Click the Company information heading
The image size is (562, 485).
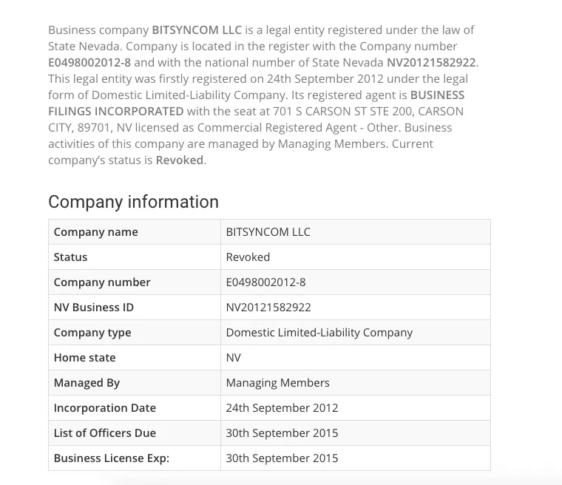133,202
